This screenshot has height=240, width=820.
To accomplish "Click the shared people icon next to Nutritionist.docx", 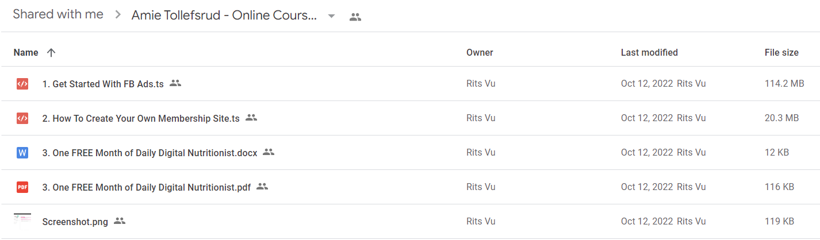I will 269,152.
